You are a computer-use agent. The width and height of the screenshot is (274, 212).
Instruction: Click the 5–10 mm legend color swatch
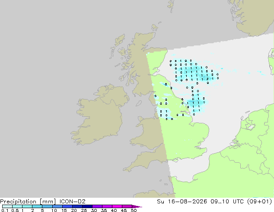[x=47, y=206]
